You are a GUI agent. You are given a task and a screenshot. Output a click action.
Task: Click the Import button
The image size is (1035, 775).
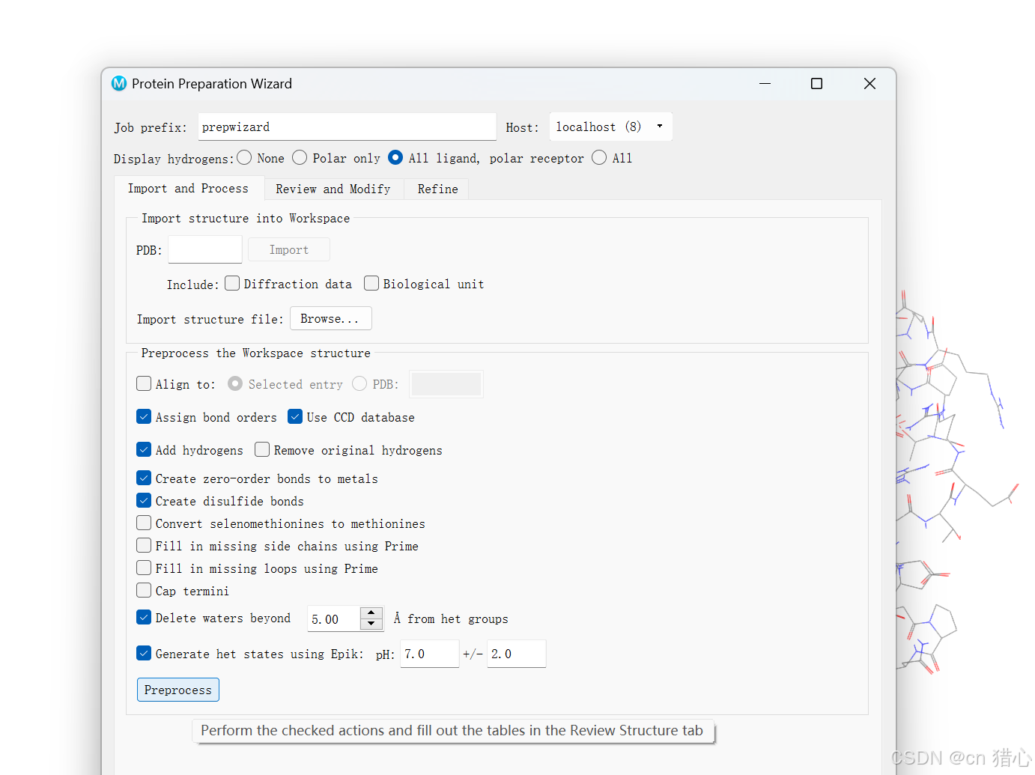click(289, 249)
